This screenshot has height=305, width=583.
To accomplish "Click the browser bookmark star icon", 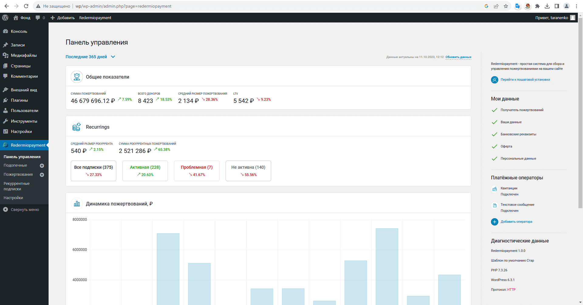I will pos(506,6).
